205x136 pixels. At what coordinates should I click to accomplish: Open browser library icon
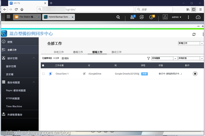[188, 9]
